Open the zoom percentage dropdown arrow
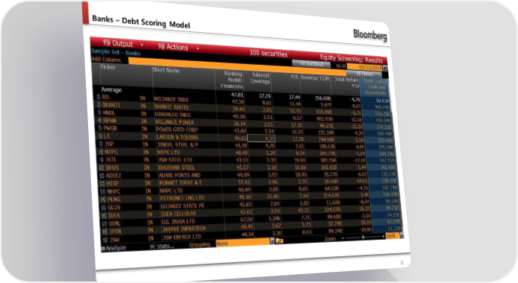Screen dimensions: 518x283 pyautogui.click(x=402, y=235)
